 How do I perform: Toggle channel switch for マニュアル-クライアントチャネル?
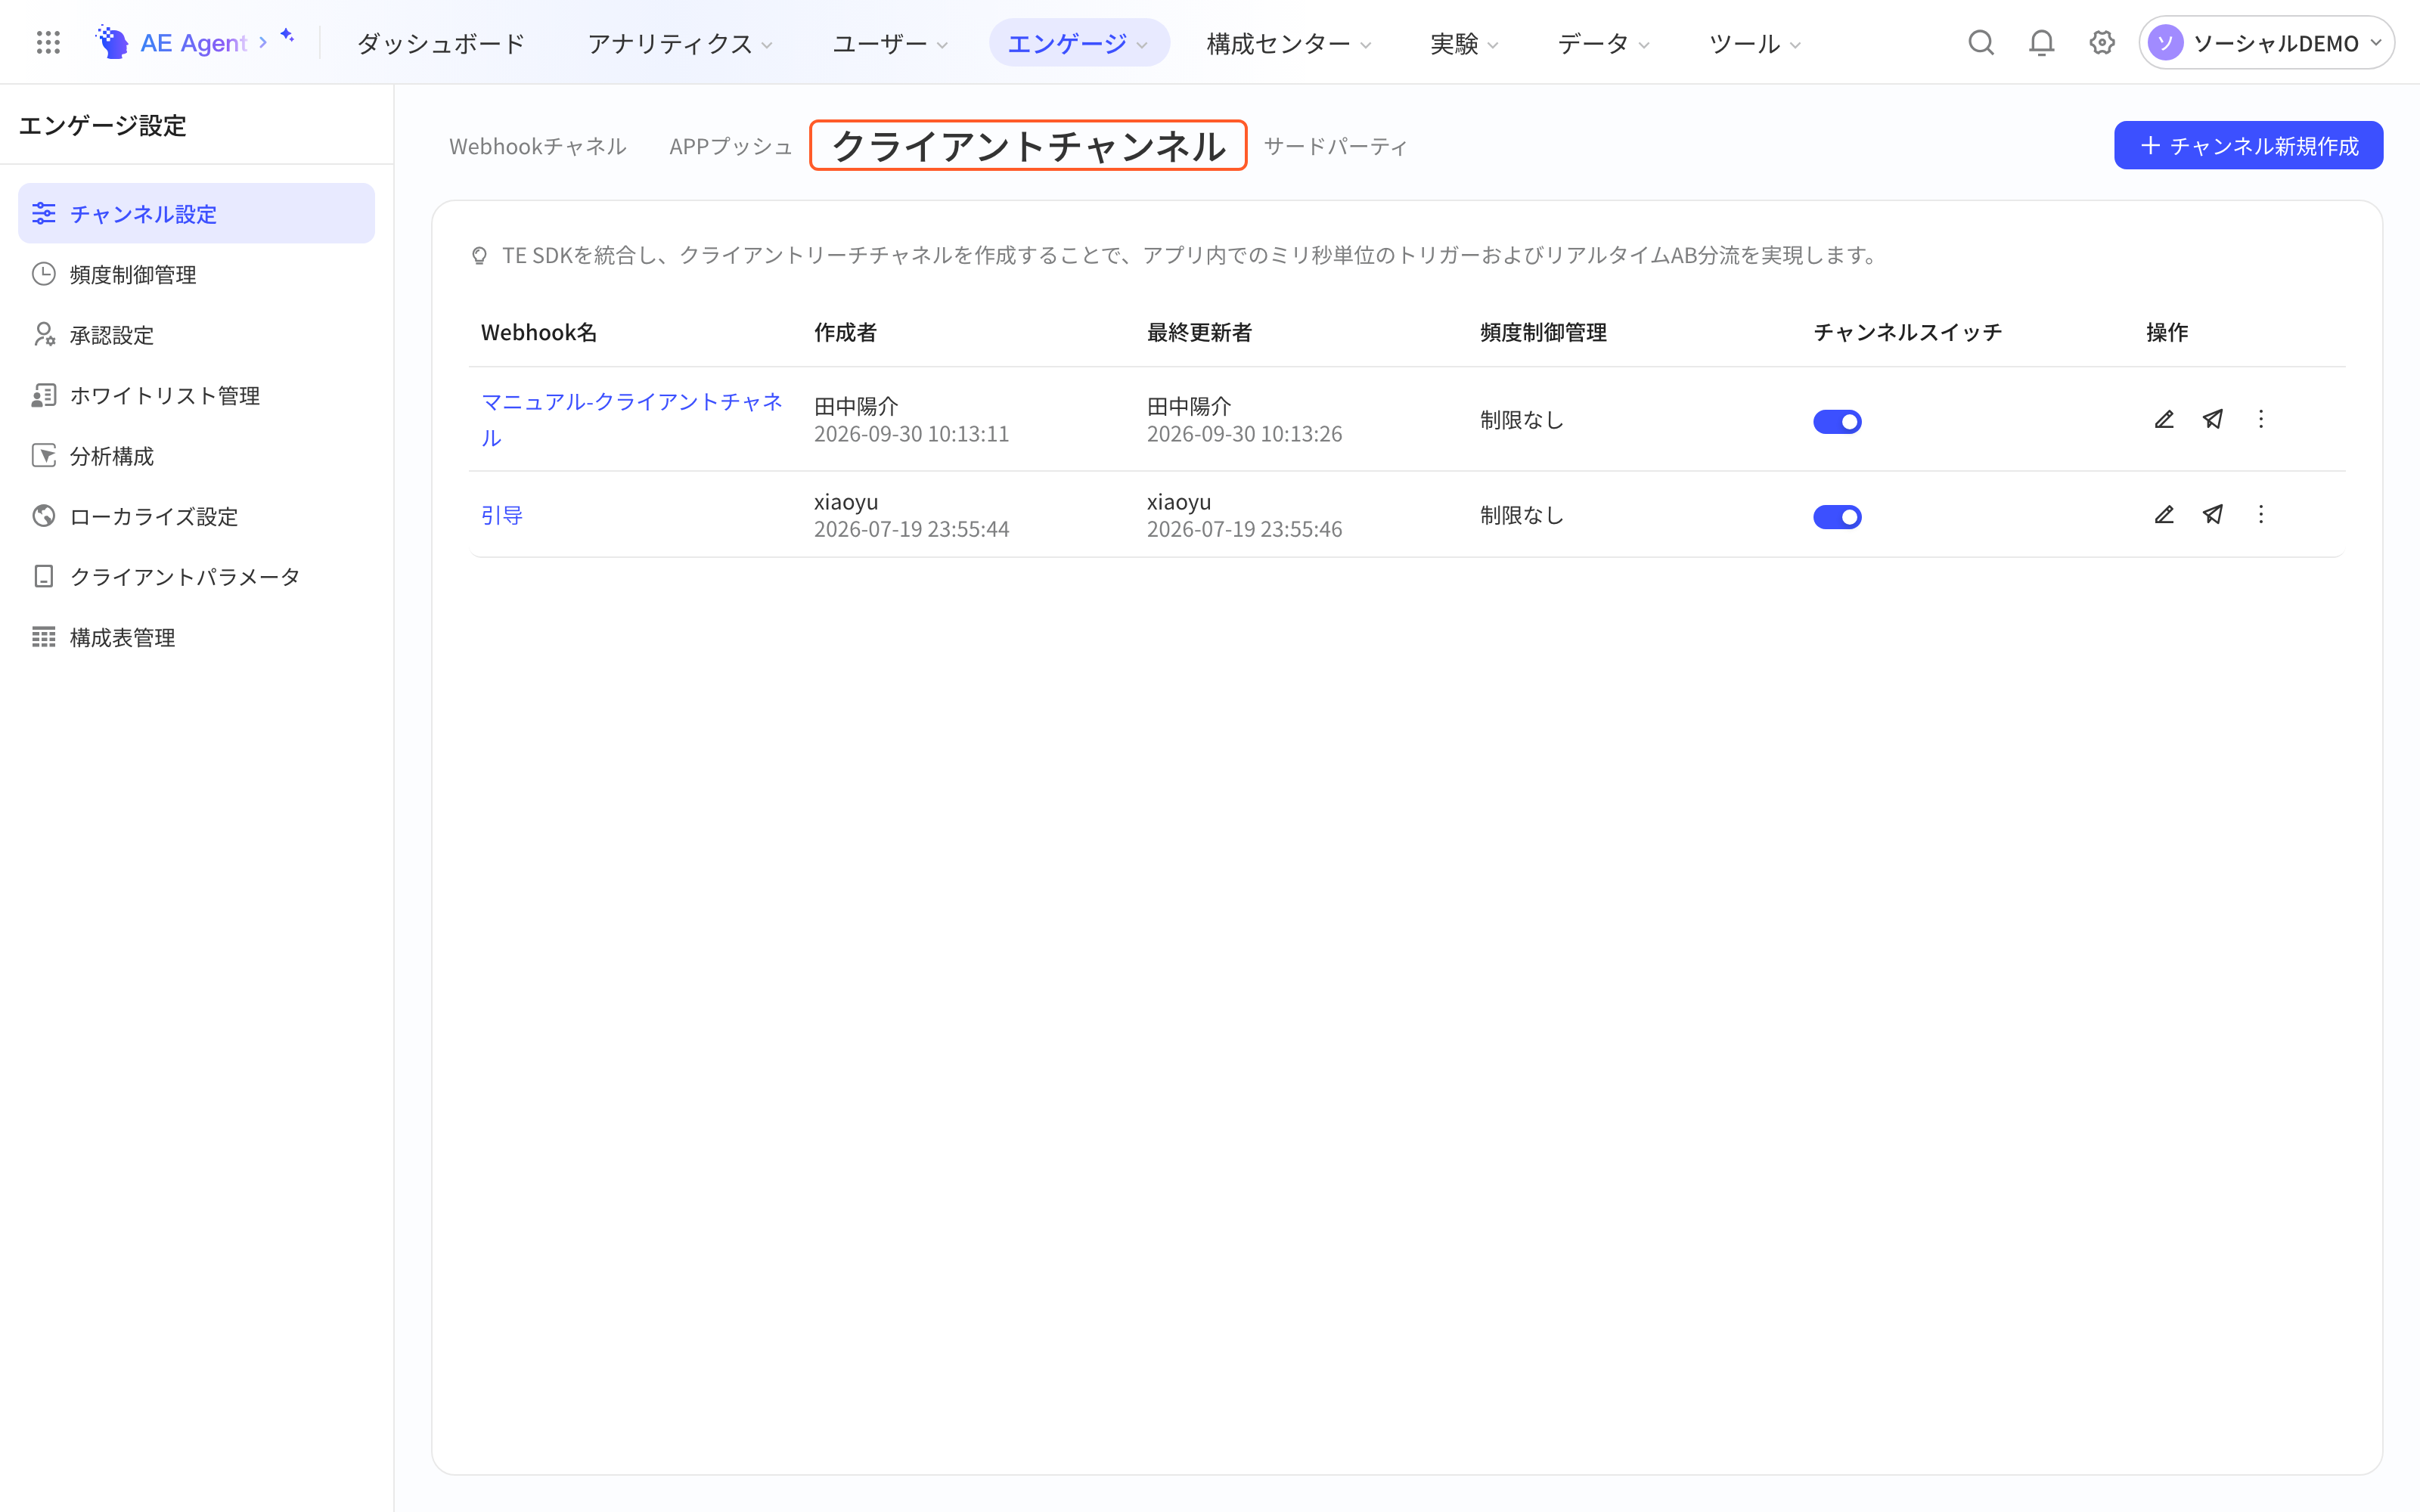(1837, 421)
